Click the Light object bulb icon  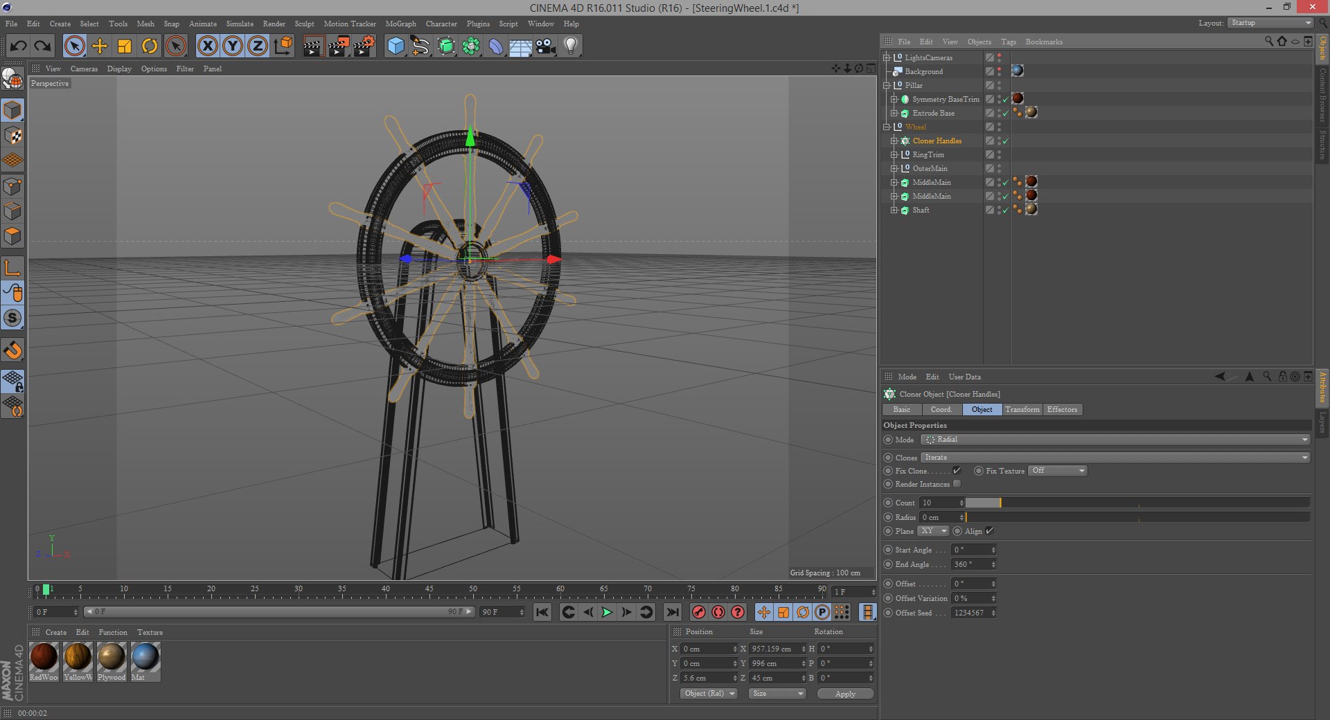[x=571, y=46]
